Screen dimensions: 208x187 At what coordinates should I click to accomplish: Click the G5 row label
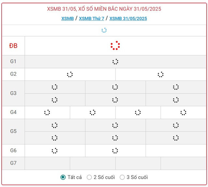(x=13, y=131)
